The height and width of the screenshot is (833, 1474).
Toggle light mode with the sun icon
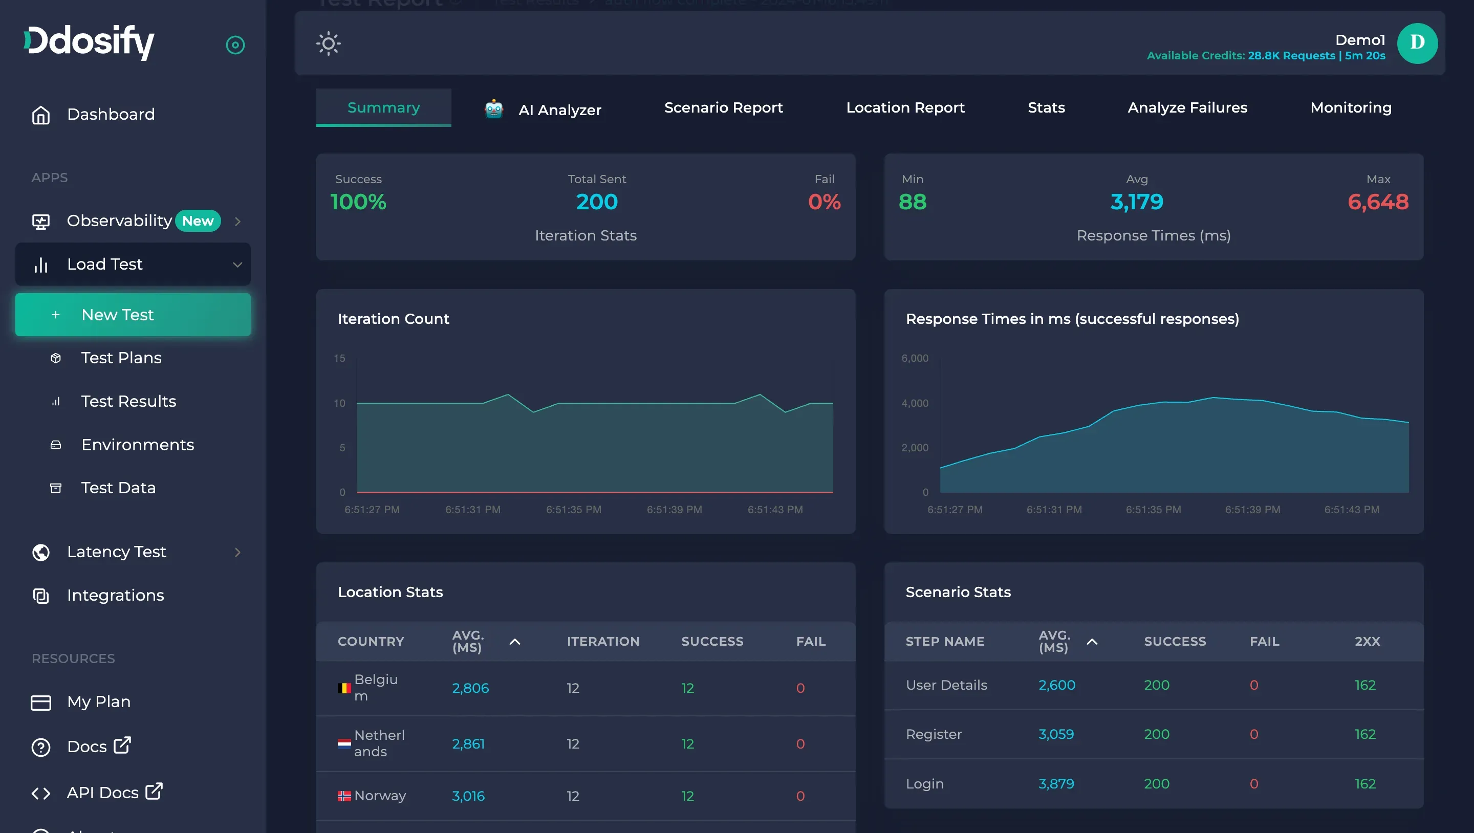(329, 43)
